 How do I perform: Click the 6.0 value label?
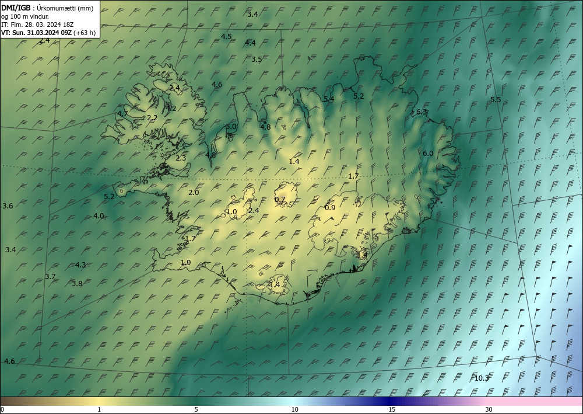click(428, 154)
